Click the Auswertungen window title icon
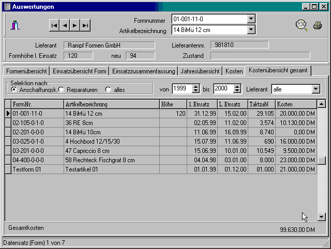 pyautogui.click(x=7, y=7)
